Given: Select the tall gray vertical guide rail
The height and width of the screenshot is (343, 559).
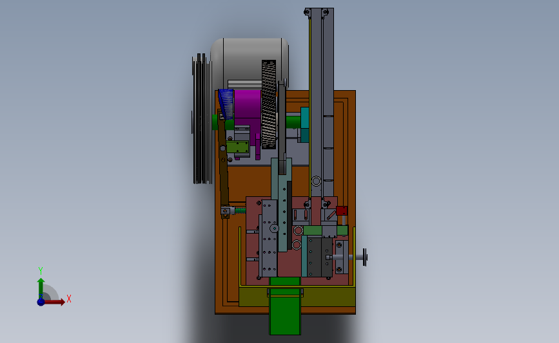Looking at the screenshot, I should point(322,103).
